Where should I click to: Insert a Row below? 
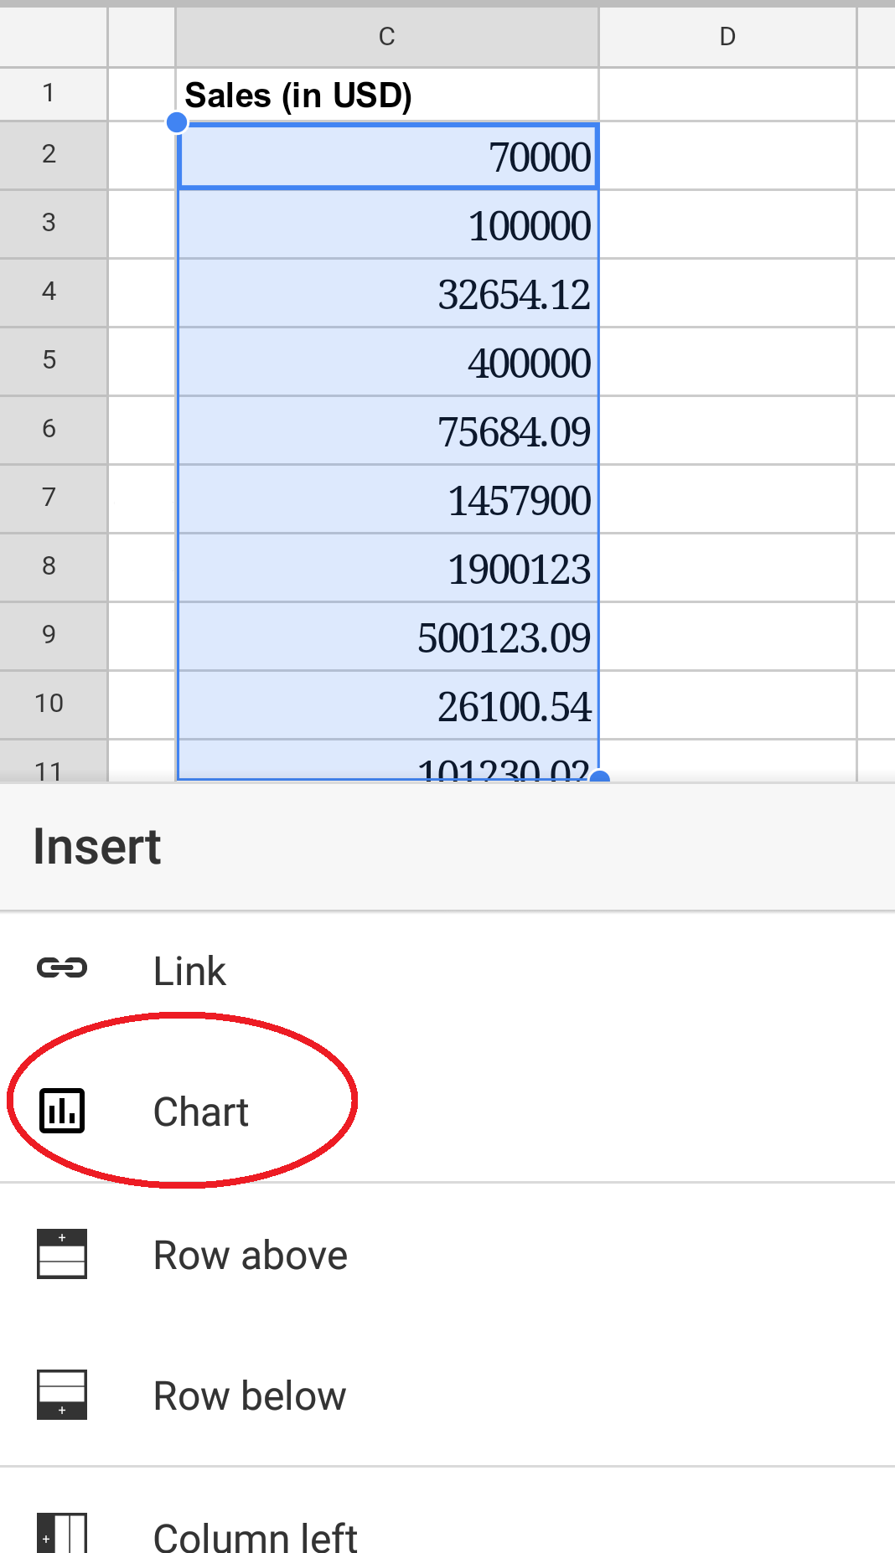pos(250,1396)
